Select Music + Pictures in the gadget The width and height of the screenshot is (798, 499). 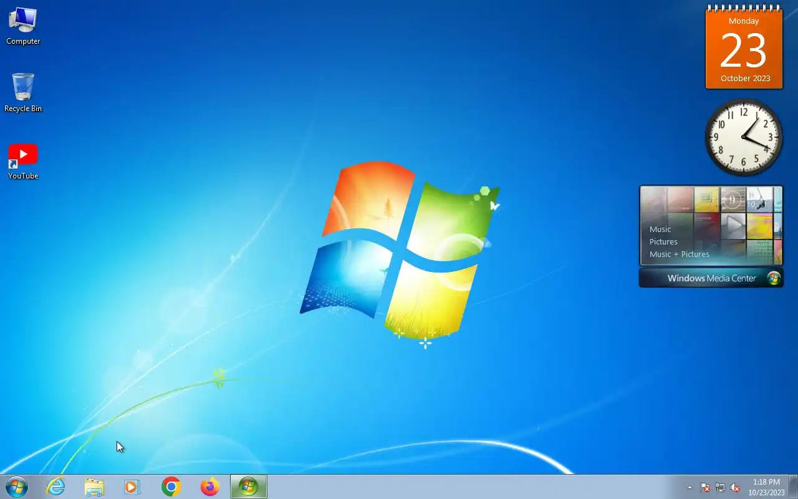click(680, 254)
